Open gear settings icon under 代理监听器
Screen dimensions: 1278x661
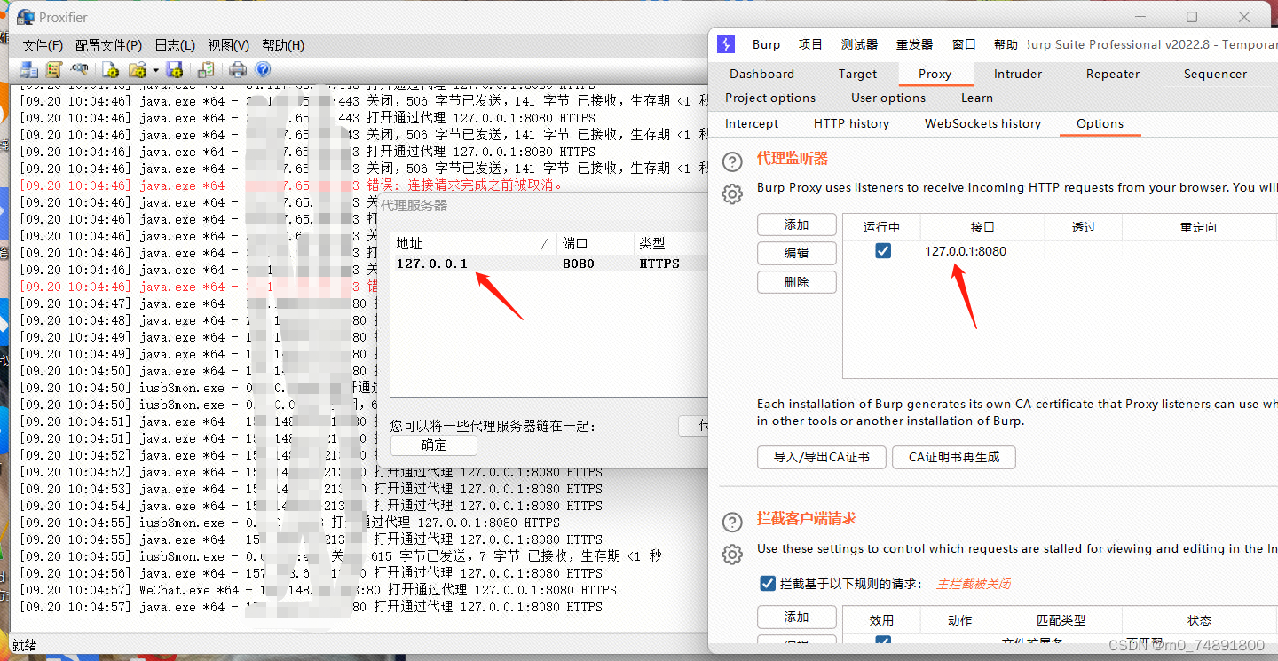click(x=732, y=194)
